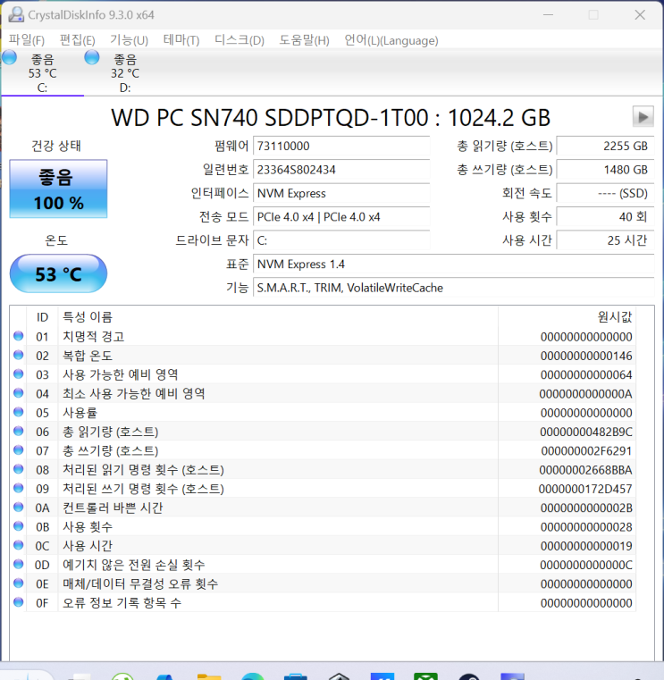Select the 치명적 경고 attribute name
This screenshot has height=680, width=664.
(93, 337)
